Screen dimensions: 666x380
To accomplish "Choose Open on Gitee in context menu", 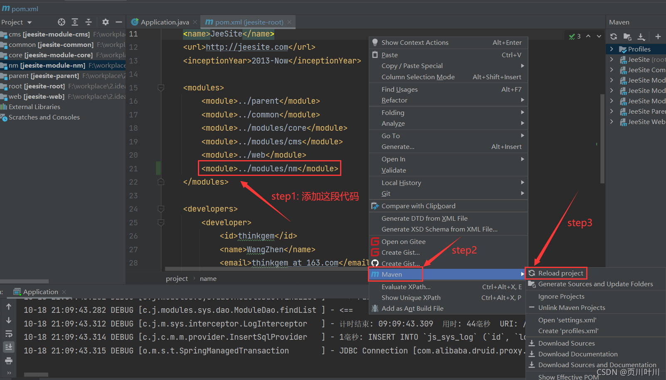I will (448, 241).
